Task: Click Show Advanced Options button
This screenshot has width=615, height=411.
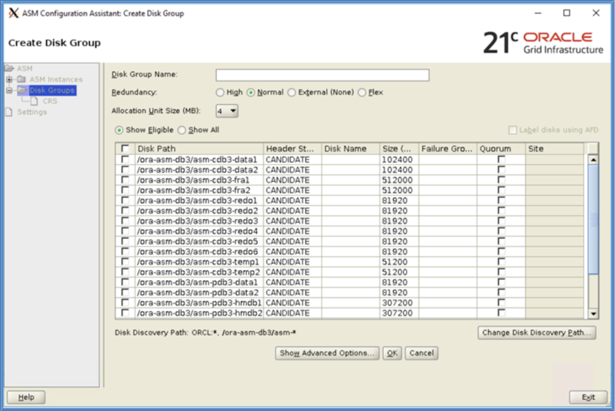Action: (x=327, y=353)
